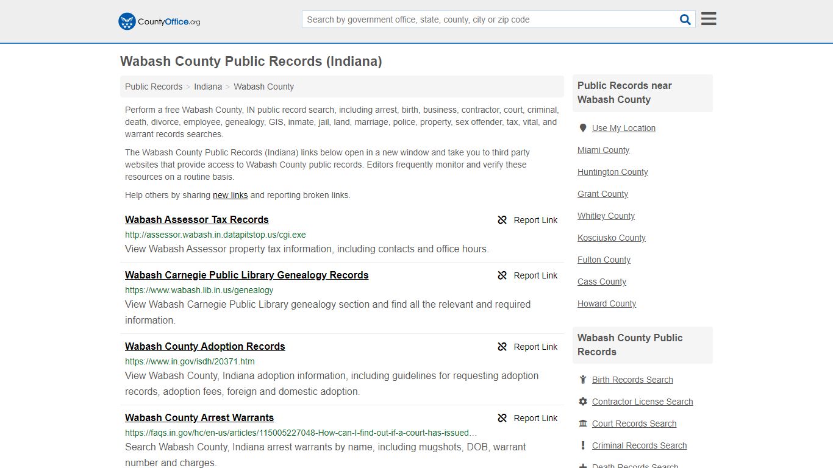The width and height of the screenshot is (833, 468).
Task: Open in.gov/isdh/20371.htm URL
Action: tap(190, 361)
